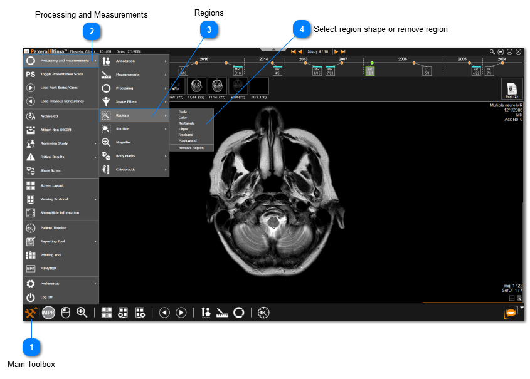Open the search magnifier in title bar
Screen dimensions: 530x379
[x=492, y=51]
